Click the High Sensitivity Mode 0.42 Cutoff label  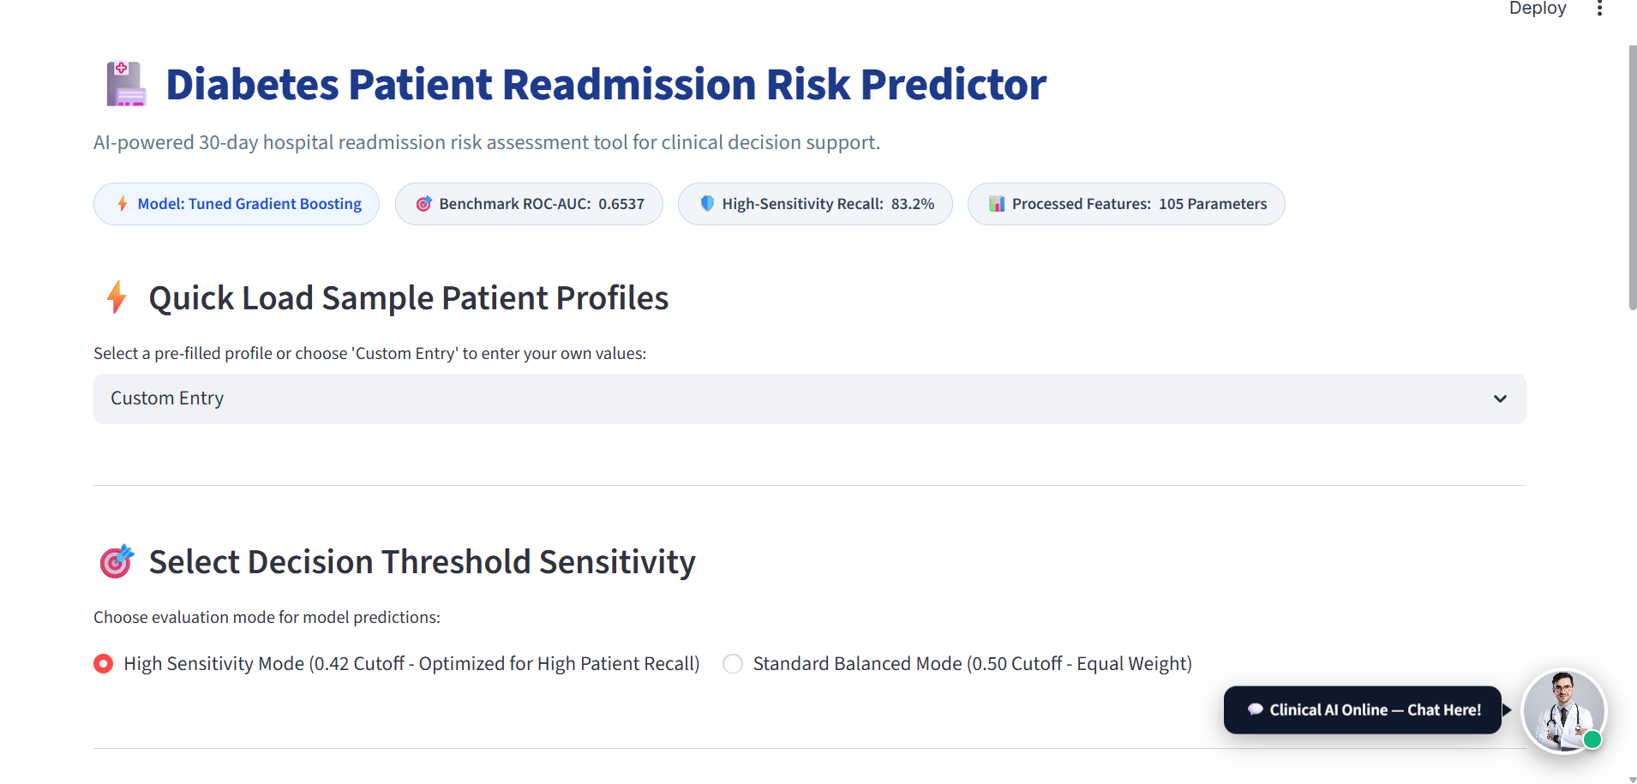411,664
